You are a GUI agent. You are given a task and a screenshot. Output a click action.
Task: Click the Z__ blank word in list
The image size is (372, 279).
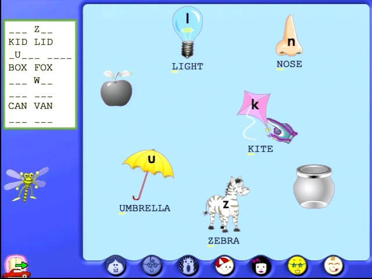point(44,30)
